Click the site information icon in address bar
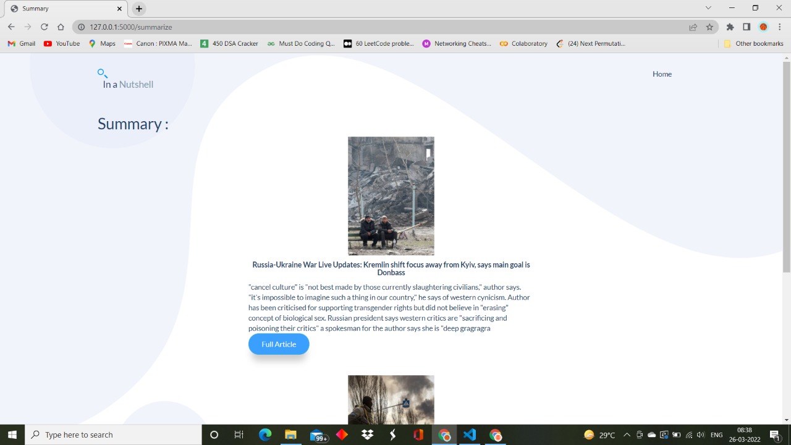Screen dimensions: 791x445 click(x=81, y=27)
